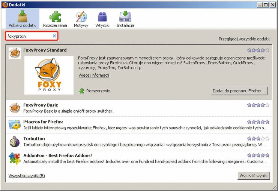
Task: Open the Wtyczki lego brick icon
Action: pyautogui.click(x=102, y=17)
